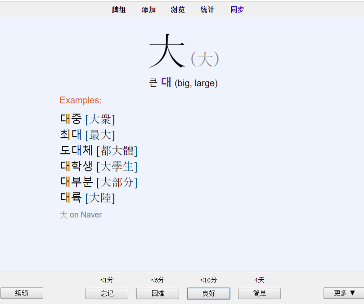Viewport: 364px width, 304px height.
Task: Open the 统计 (Stats) tab
Action: pos(207,10)
